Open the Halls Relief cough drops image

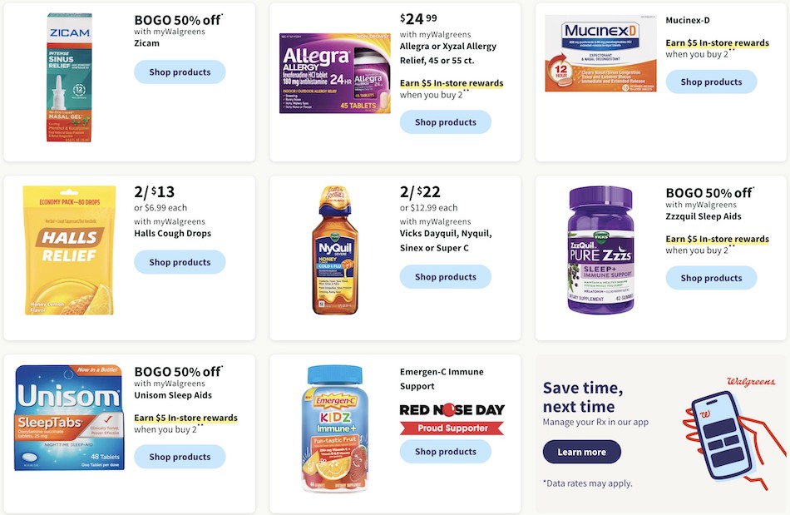pos(70,250)
